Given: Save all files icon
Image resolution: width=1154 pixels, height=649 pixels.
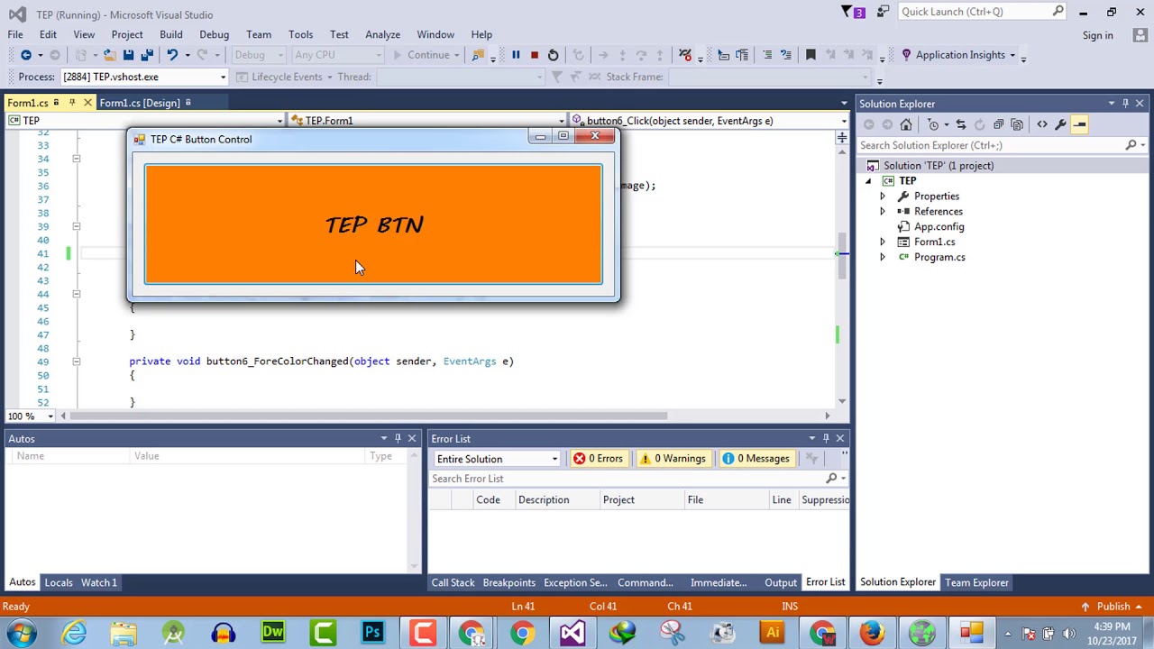Looking at the screenshot, I should (x=147, y=55).
